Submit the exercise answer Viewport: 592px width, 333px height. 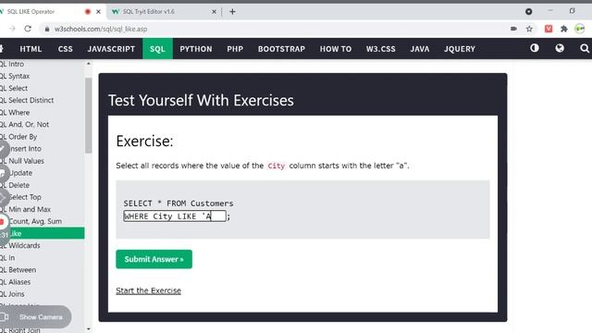154,259
